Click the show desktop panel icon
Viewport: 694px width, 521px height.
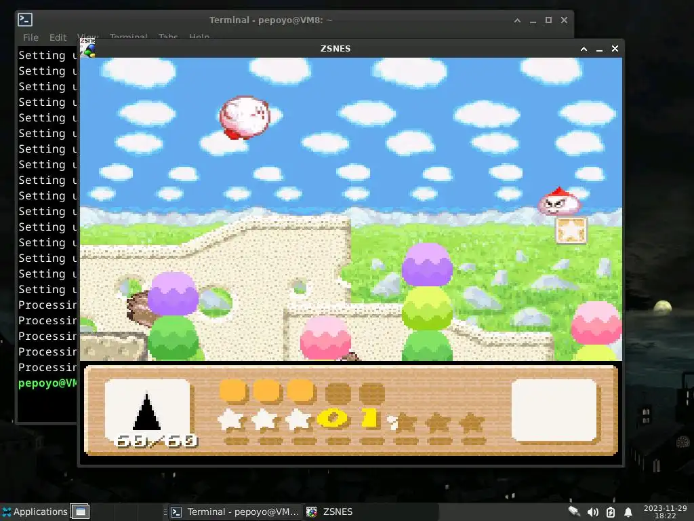coord(80,512)
